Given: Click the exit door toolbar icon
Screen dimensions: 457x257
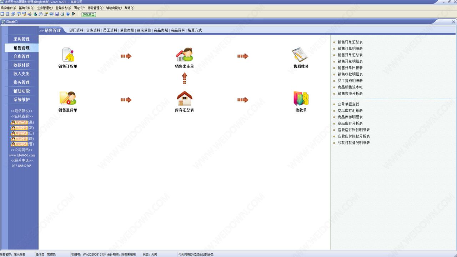Looking at the screenshot, I should [73, 14].
